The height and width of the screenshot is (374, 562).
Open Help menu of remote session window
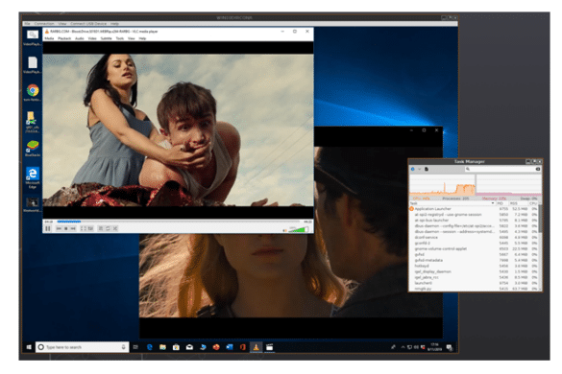tap(114, 24)
